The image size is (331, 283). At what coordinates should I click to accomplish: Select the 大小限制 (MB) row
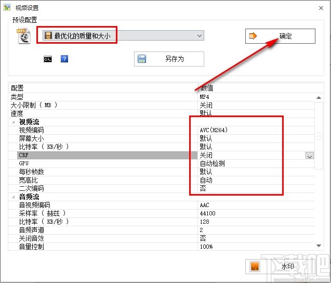[162, 105]
